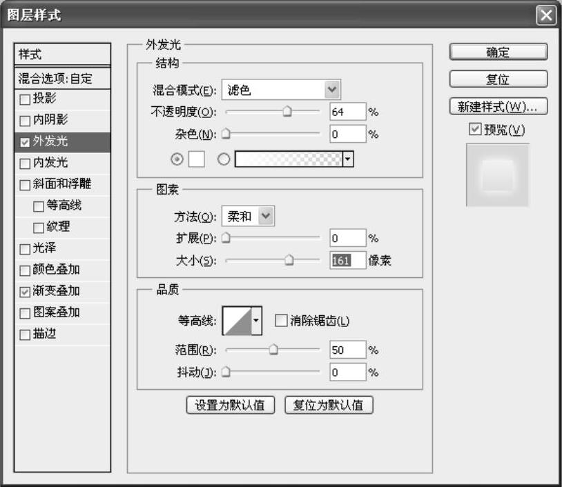Uncheck the 外发光 outer glow checkbox
This screenshot has height=487, width=562.
point(25,142)
